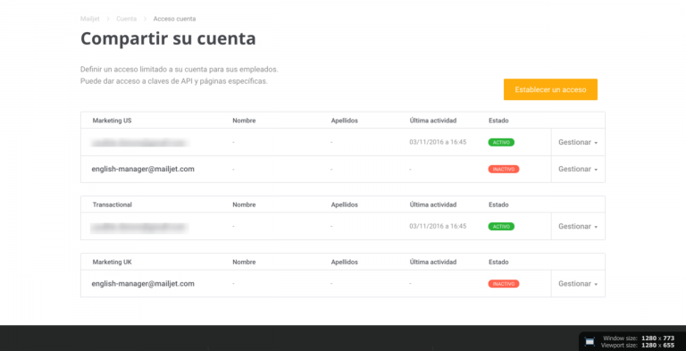Click Nombre column header in Transactional table

click(x=244, y=205)
